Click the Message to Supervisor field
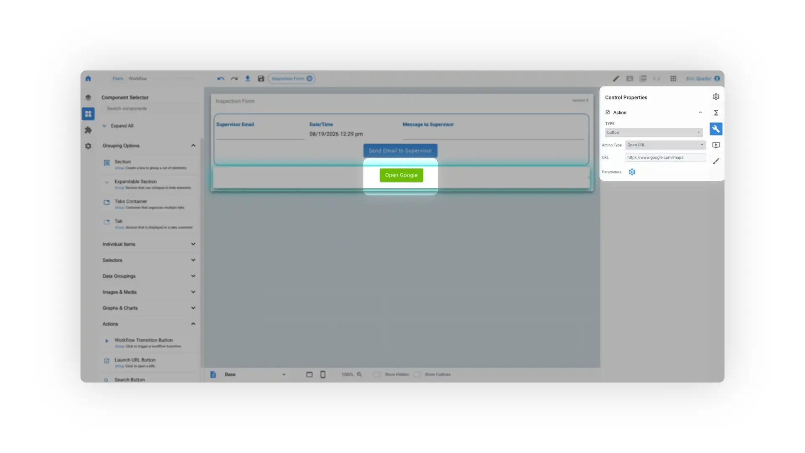This screenshot has width=805, height=453. [493, 134]
